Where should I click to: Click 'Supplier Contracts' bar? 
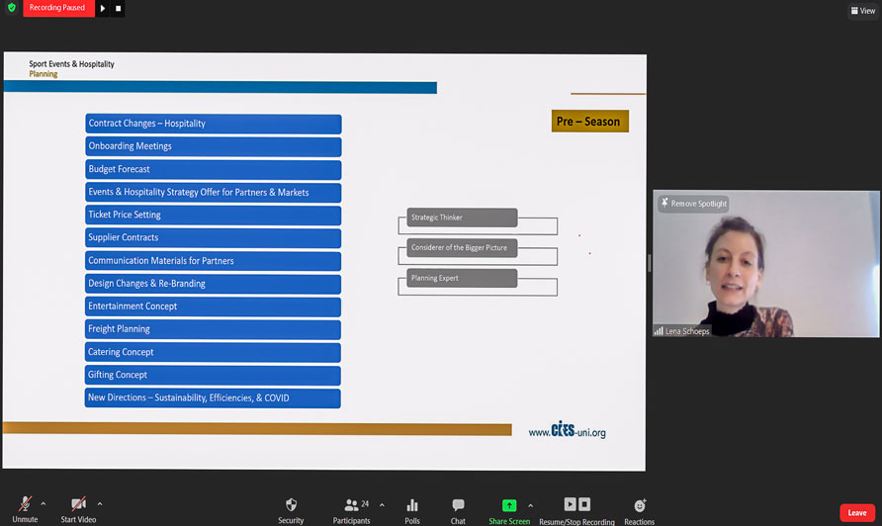tap(214, 238)
